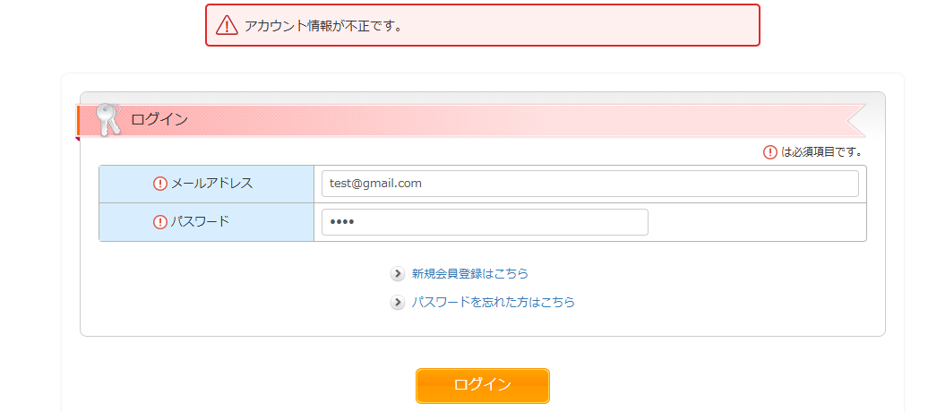
Task: Click the dots inside the password box
Action: 341,222
